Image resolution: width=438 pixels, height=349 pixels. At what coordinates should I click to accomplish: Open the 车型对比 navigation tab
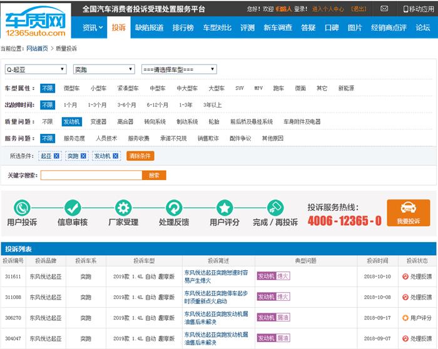tap(217, 28)
